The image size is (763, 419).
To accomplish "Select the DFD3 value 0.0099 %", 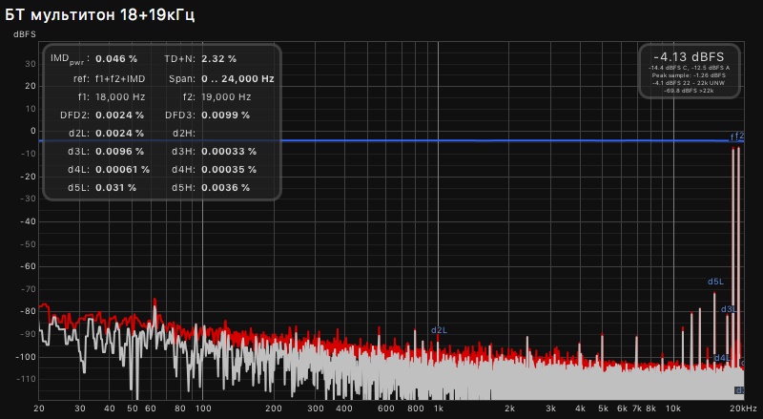I will (x=226, y=115).
